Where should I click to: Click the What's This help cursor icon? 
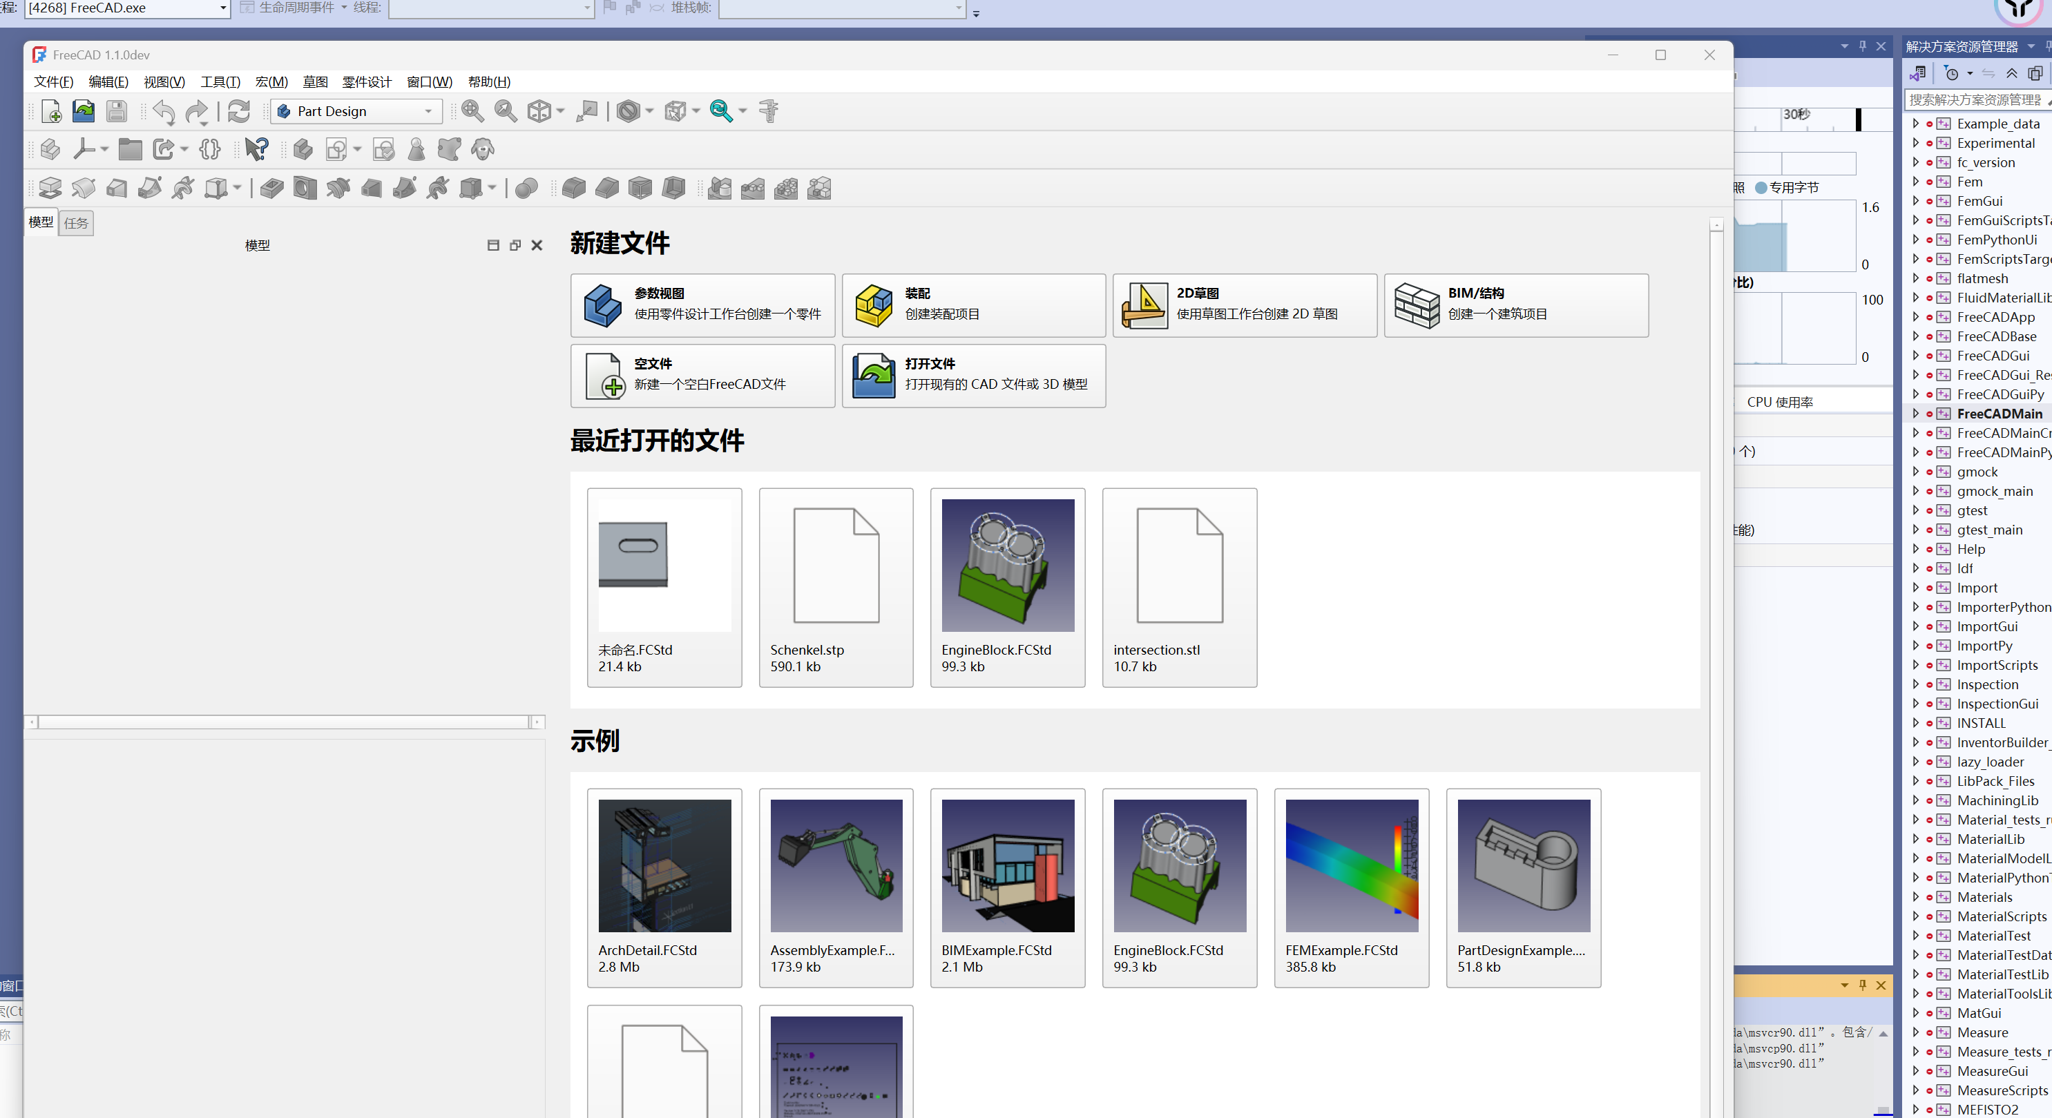(x=256, y=149)
